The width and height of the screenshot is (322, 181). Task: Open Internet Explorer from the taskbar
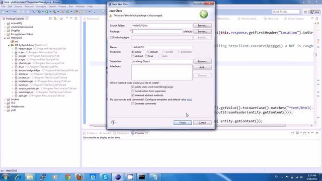coord(18,177)
